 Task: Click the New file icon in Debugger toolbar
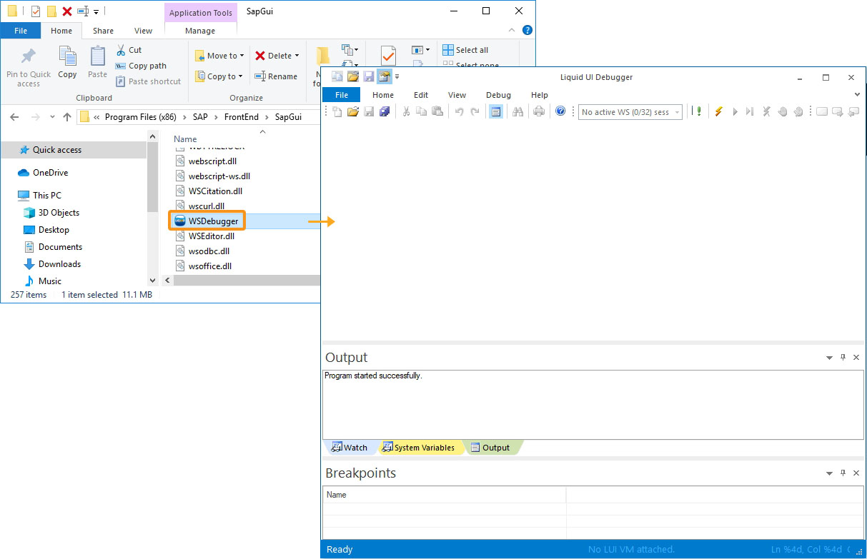tap(337, 111)
